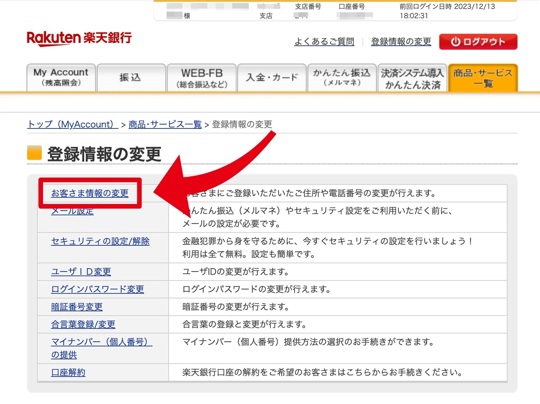
Task: Open the 入金・カード tab
Action: coord(272,77)
